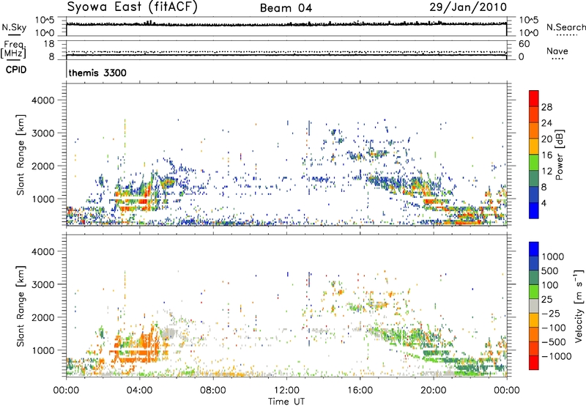Click the date "29/Jan/2010" in the header
586x406 pixels.
pyautogui.click(x=468, y=7)
